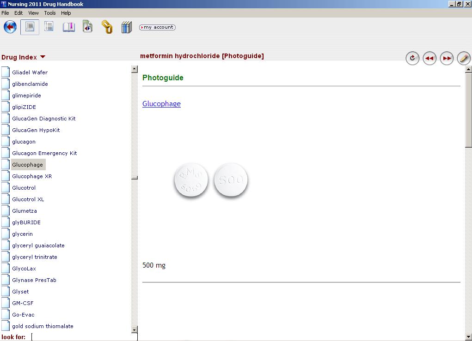Open the table of contents list icon
The width and height of the screenshot is (472, 341).
click(x=49, y=27)
